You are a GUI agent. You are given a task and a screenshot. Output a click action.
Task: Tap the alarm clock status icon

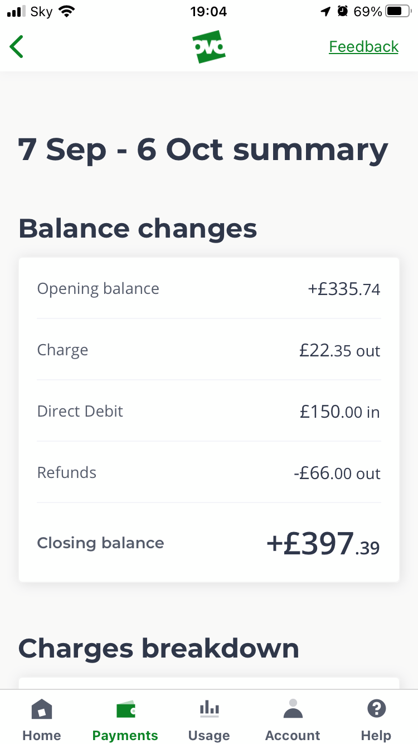point(343,11)
